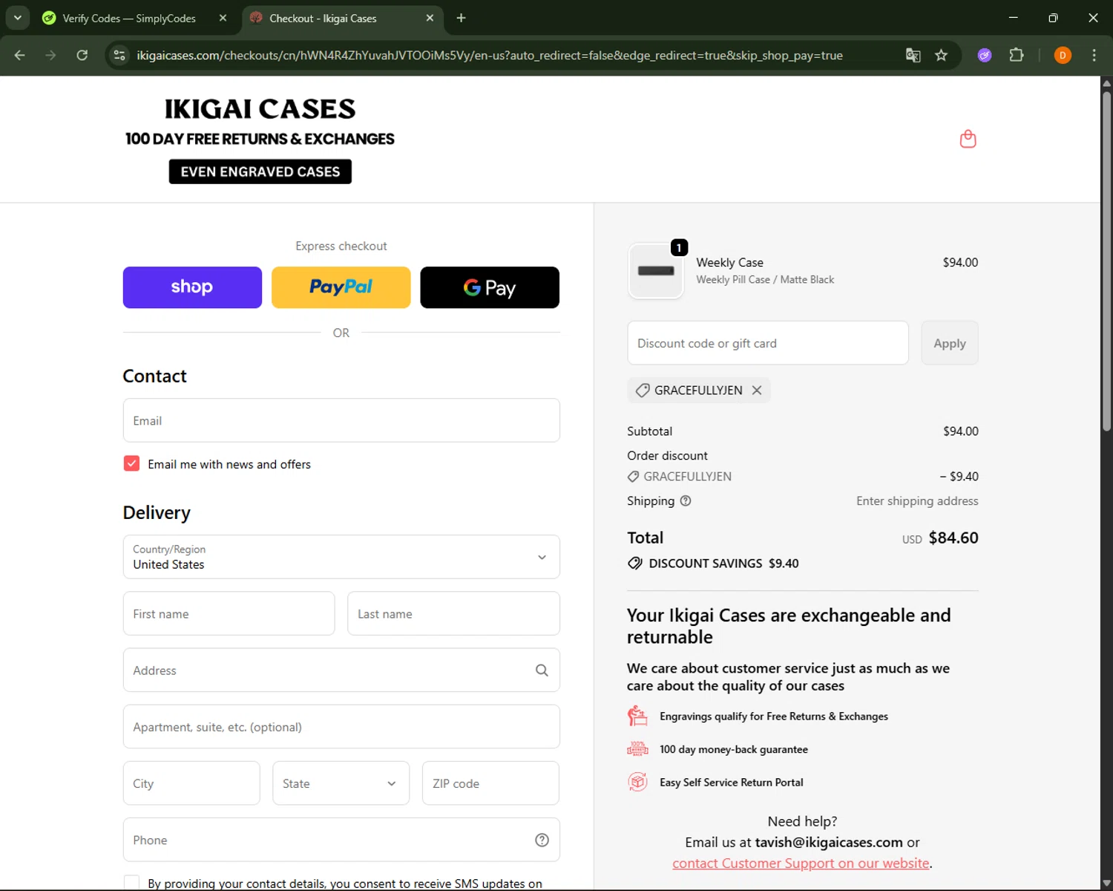
Task: Focus the Apartment, suite field
Action: pos(341,727)
